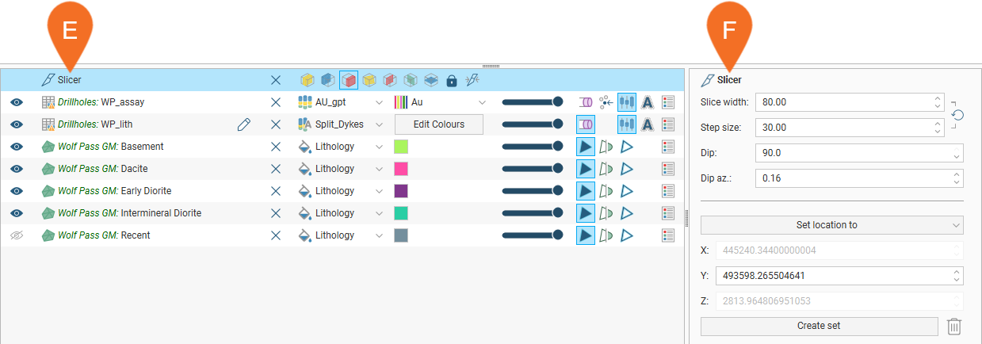Click the Create set button
The width and height of the screenshot is (982, 344).
click(819, 326)
